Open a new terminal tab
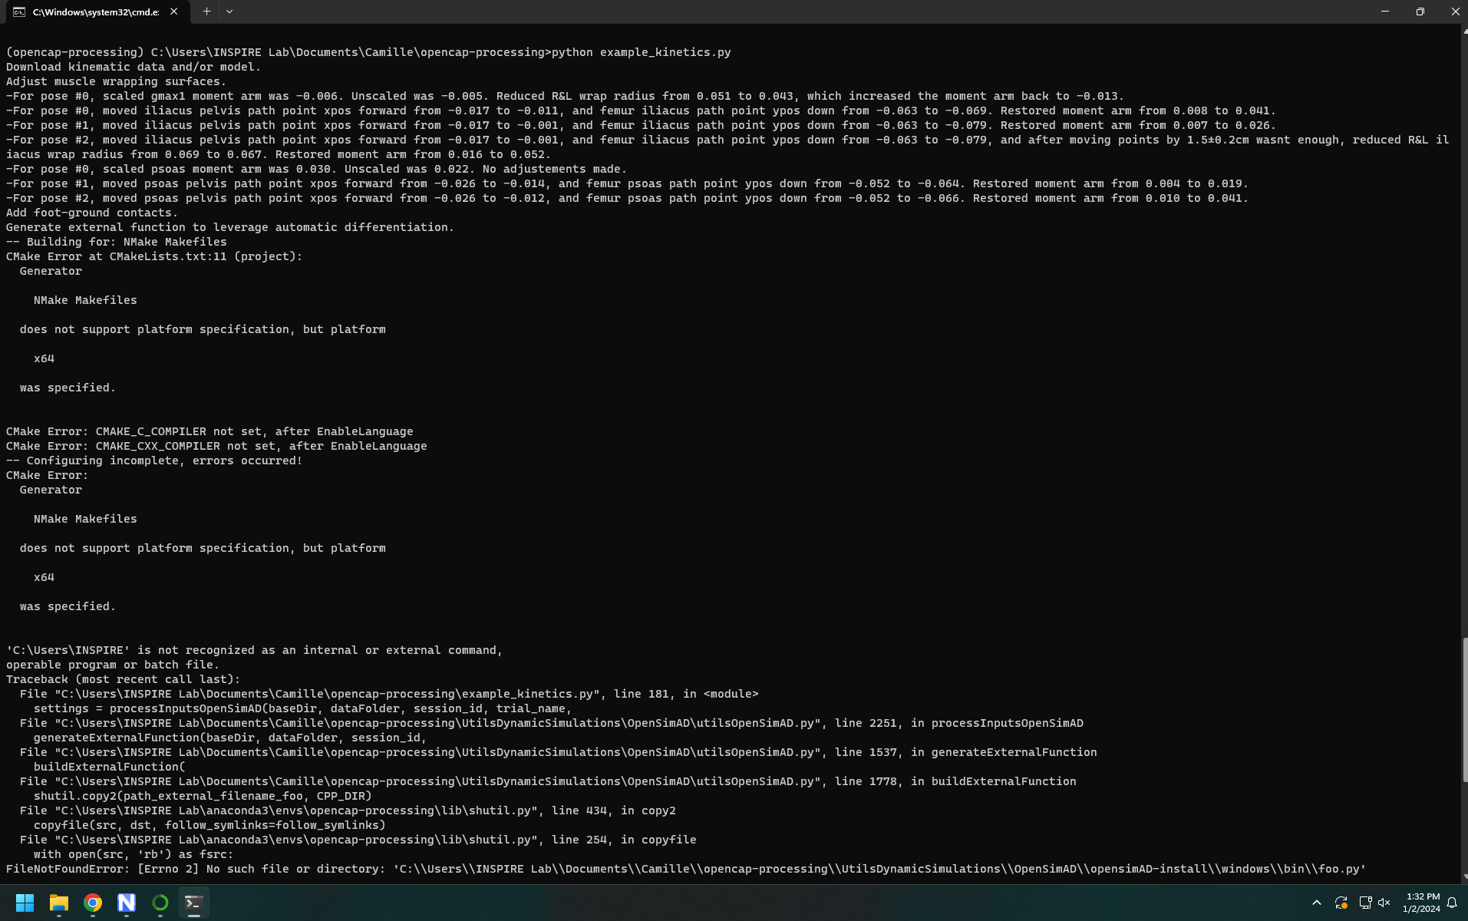1468x921 pixels. pos(206,12)
